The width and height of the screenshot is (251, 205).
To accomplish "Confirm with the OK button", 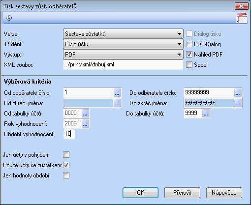I will [140, 193].
